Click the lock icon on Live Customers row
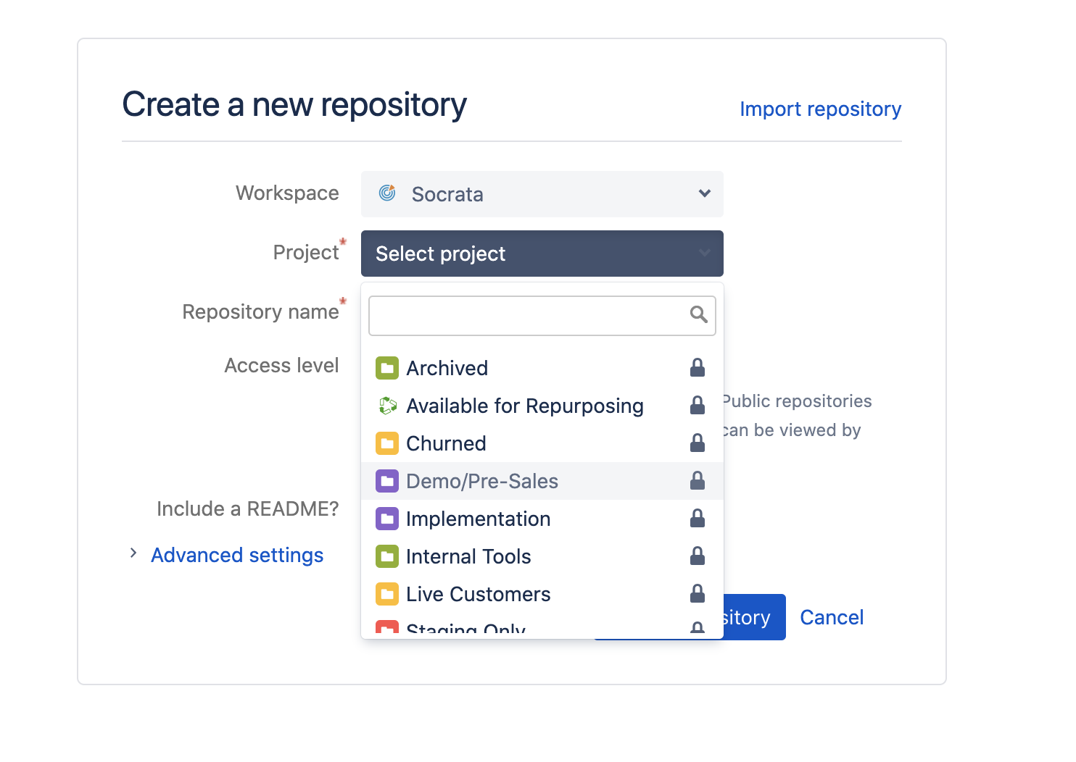The image size is (1076, 762). click(698, 593)
